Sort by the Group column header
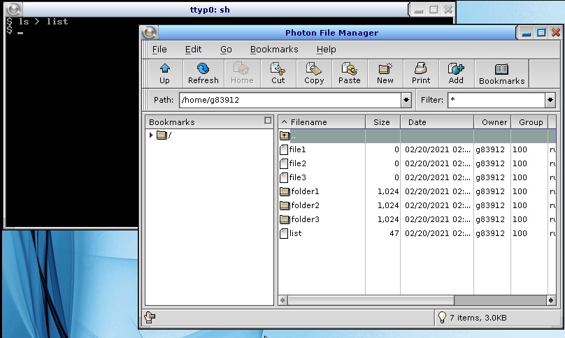This screenshot has width=565, height=338. pyautogui.click(x=529, y=122)
